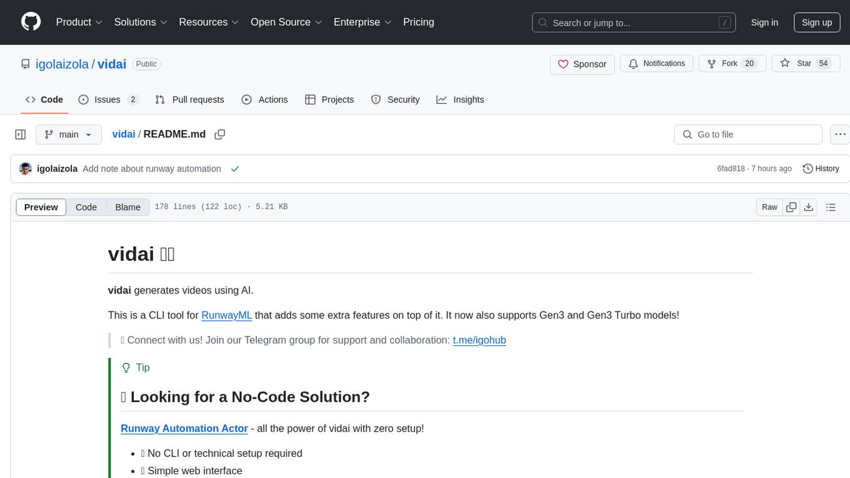This screenshot has height=478, width=850.
Task: Open the Raw file view
Action: click(769, 207)
